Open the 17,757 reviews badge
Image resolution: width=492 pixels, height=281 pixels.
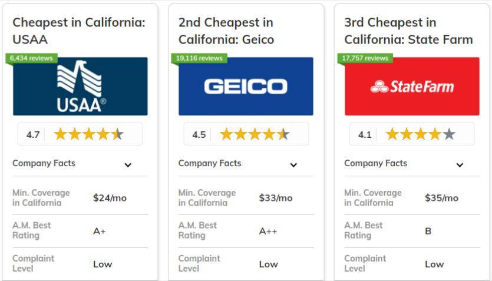coord(365,58)
